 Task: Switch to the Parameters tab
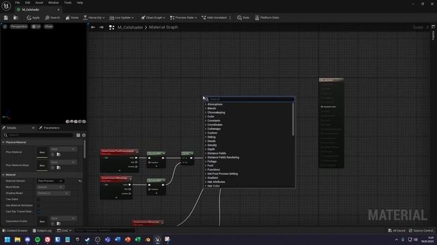tap(49, 128)
